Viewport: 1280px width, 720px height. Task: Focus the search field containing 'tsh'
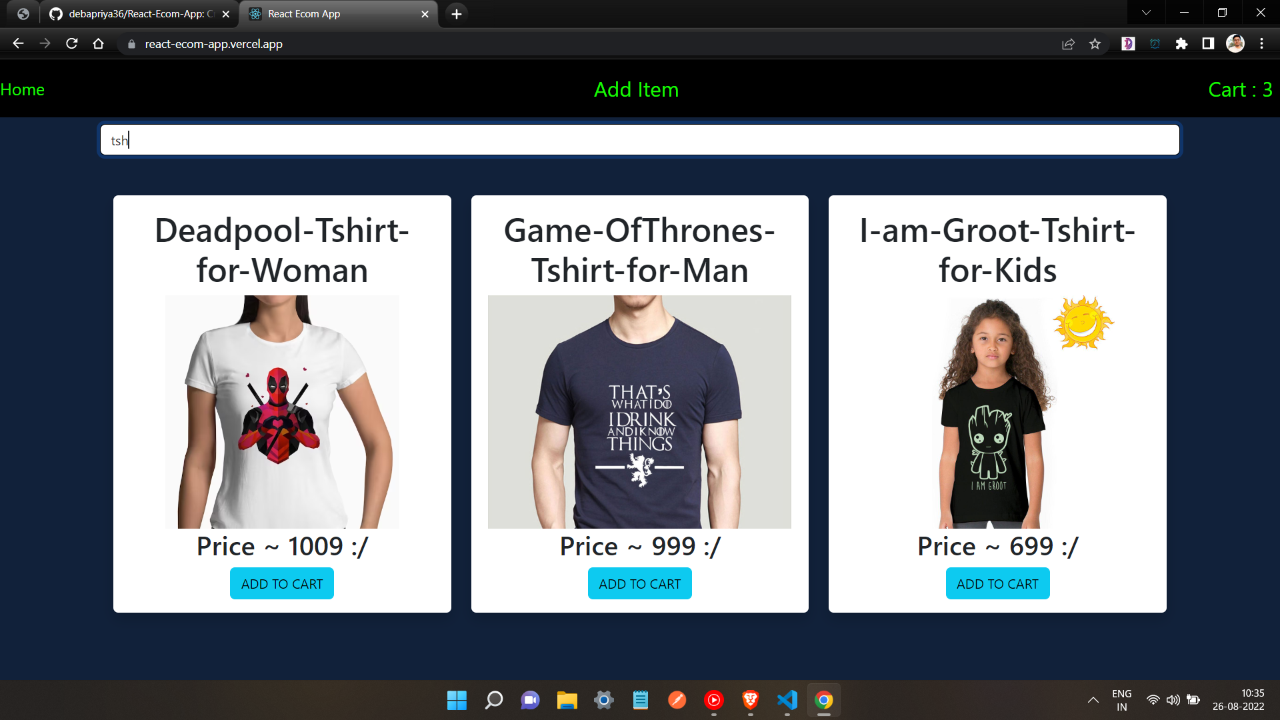pyautogui.click(x=640, y=140)
